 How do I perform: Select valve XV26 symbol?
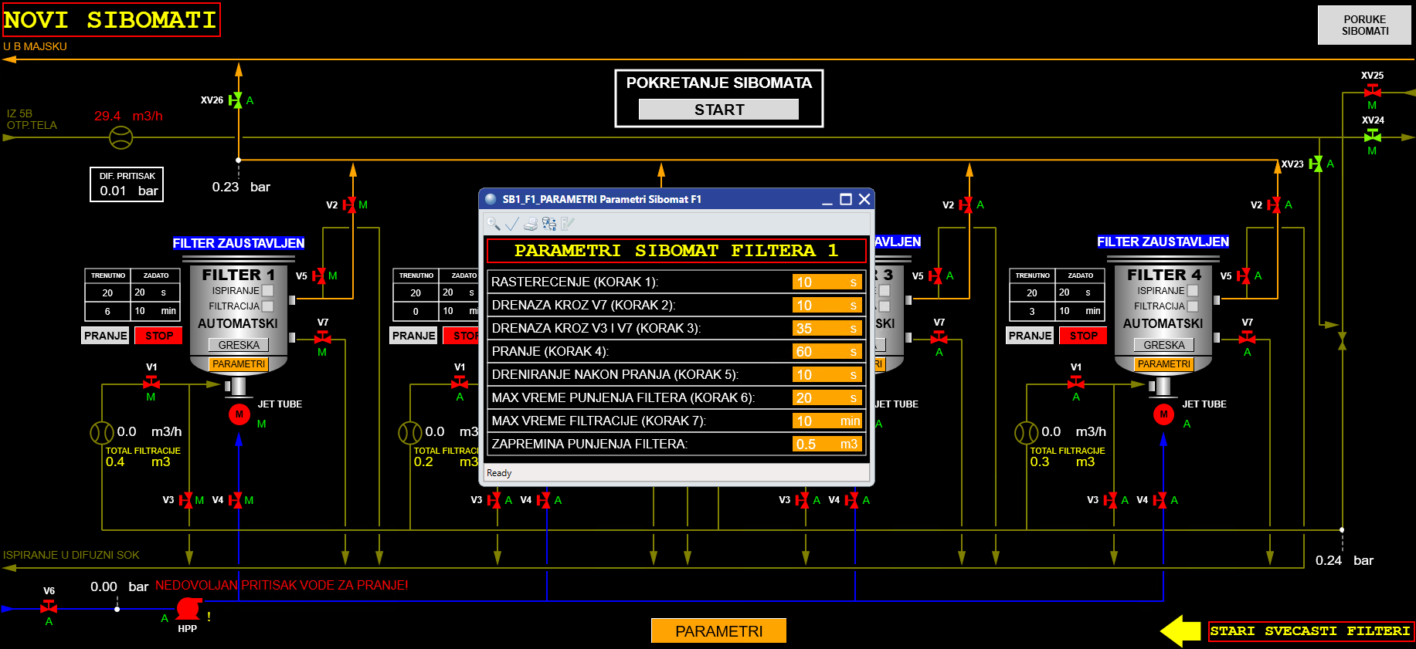(x=236, y=100)
